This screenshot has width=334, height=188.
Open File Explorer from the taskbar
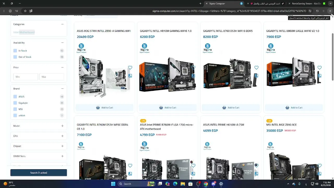(x=183, y=184)
